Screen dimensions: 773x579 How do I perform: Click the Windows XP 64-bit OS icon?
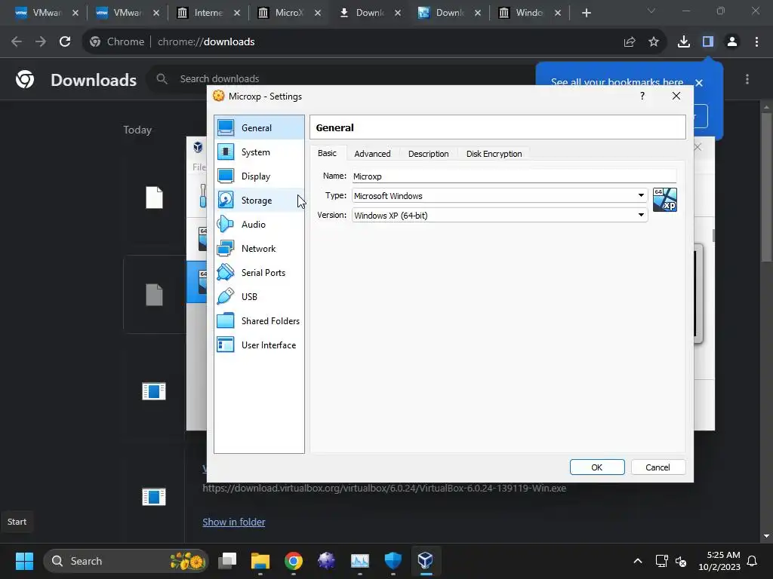click(664, 199)
